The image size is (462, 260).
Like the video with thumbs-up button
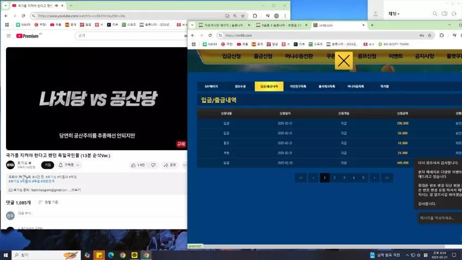[x=138, y=165]
